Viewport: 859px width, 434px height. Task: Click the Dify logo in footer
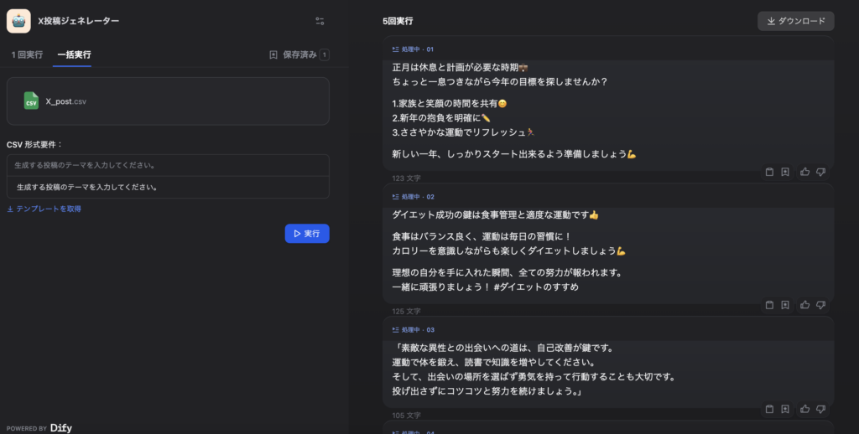coord(60,427)
